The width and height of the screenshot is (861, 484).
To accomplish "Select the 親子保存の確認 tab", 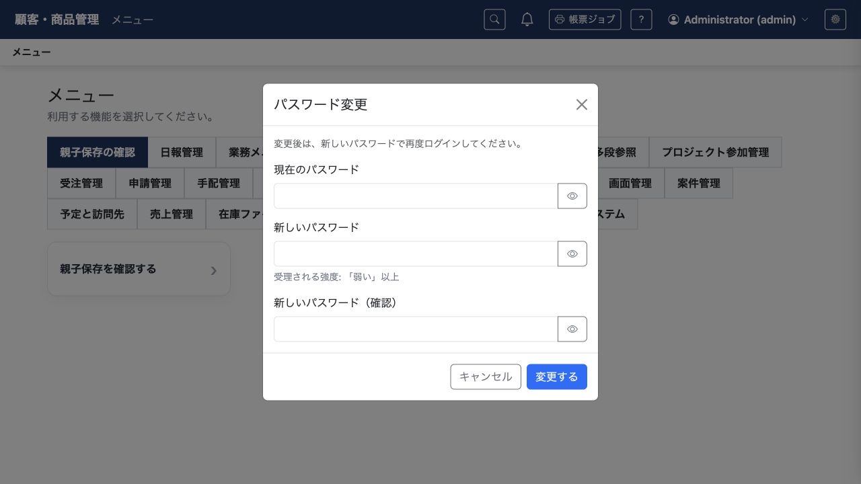I will 98,153.
